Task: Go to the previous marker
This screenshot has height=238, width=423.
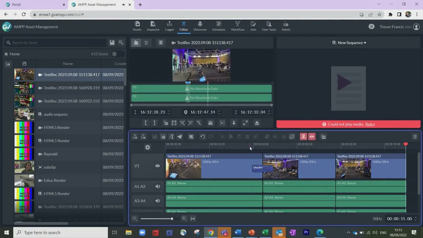Action: click(182, 123)
